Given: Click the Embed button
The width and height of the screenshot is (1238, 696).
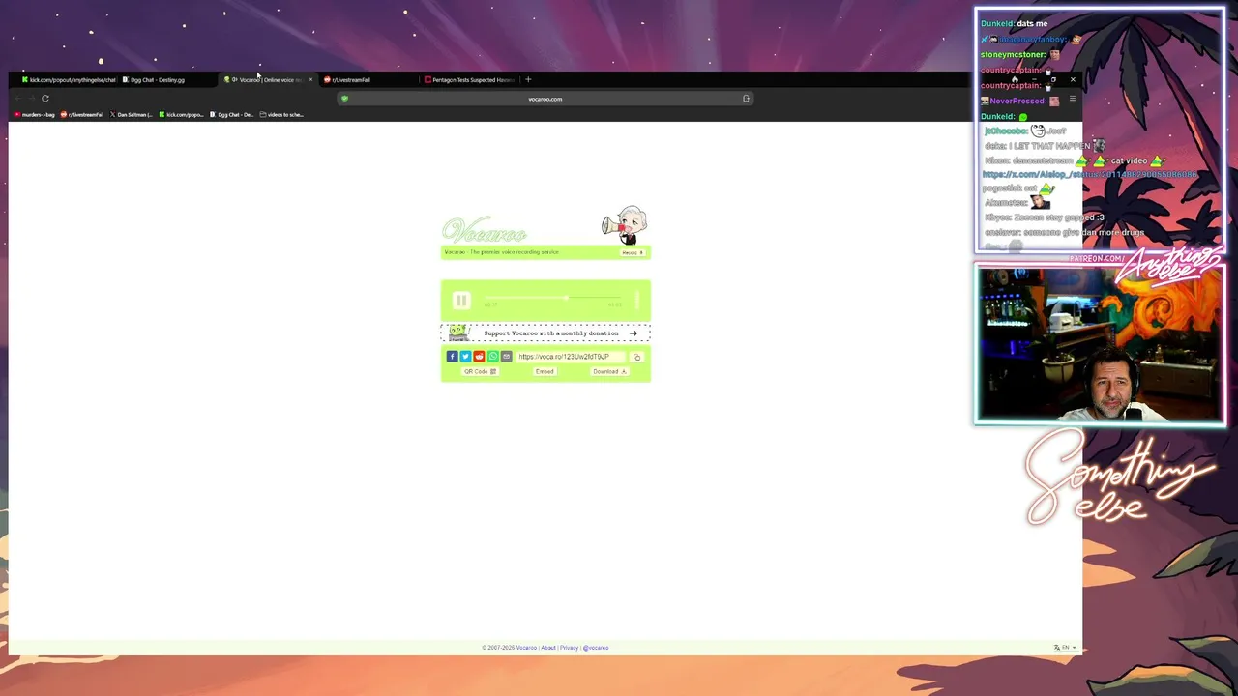Looking at the screenshot, I should (545, 372).
